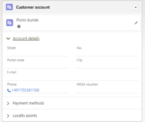
Task: Collapse the Account details chevron
Action: 8,38
